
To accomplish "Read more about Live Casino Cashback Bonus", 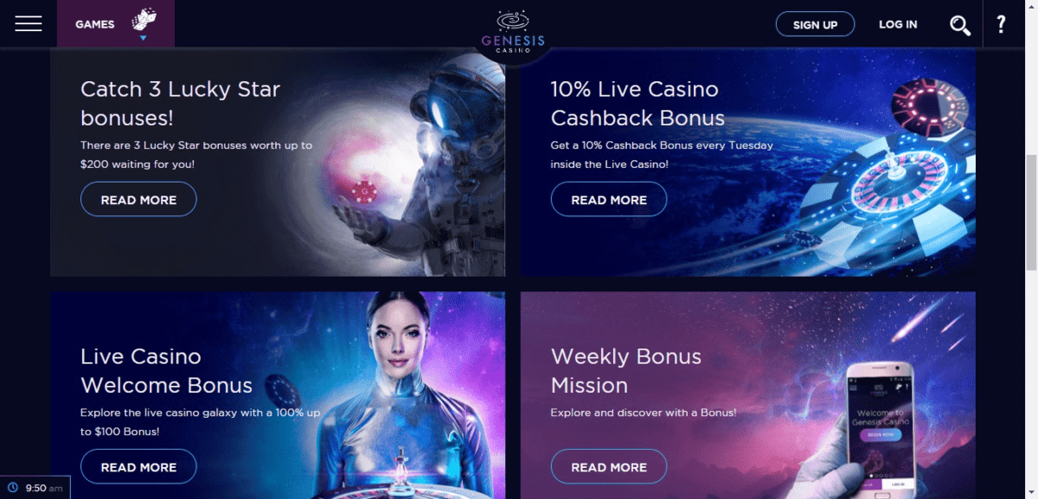I will click(x=609, y=200).
